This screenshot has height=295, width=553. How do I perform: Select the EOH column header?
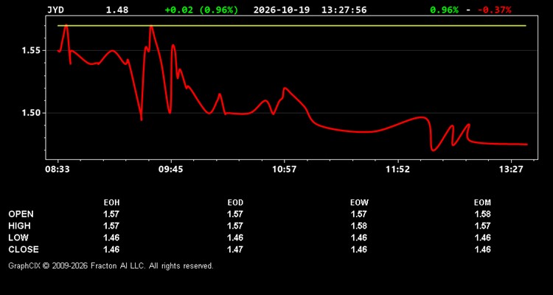[111, 203]
